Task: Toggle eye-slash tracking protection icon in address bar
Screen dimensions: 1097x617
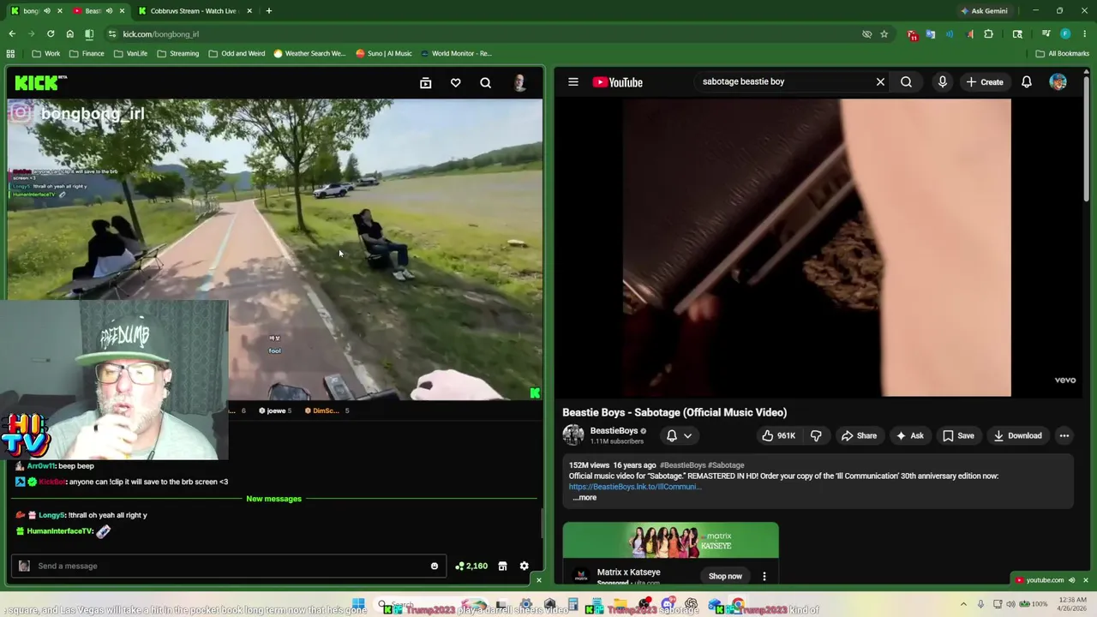Action: [x=866, y=33]
